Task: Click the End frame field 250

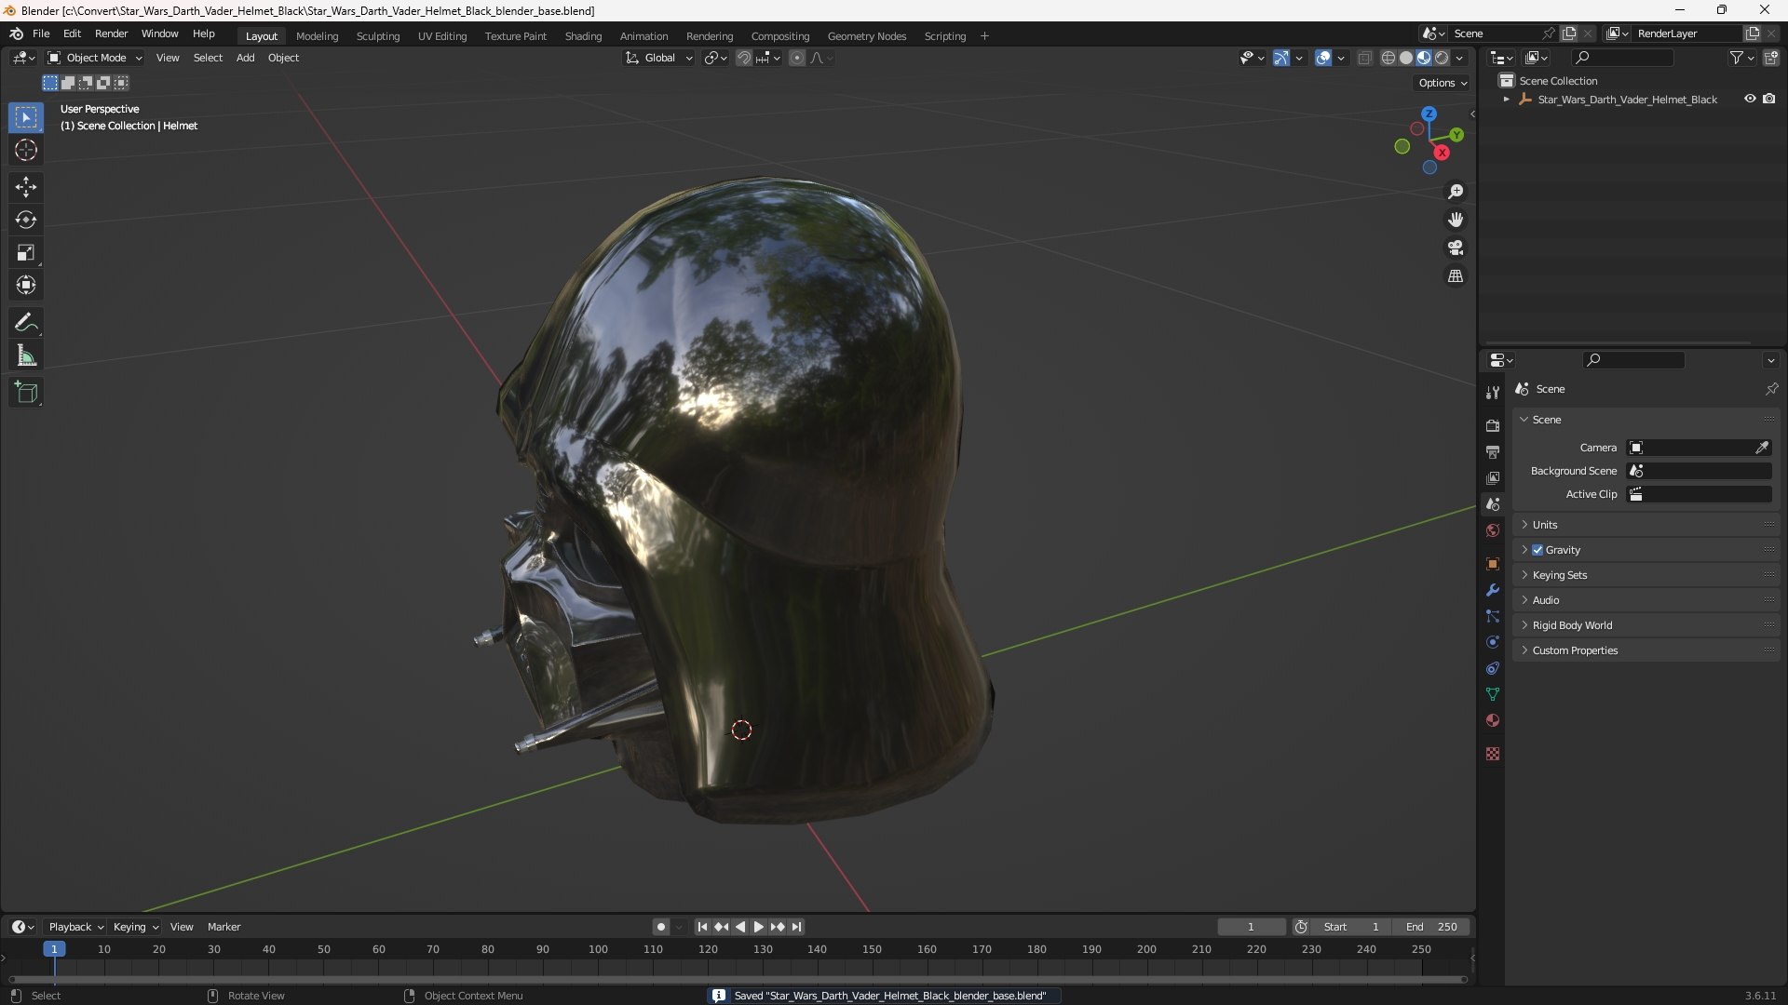Action: point(1431,927)
